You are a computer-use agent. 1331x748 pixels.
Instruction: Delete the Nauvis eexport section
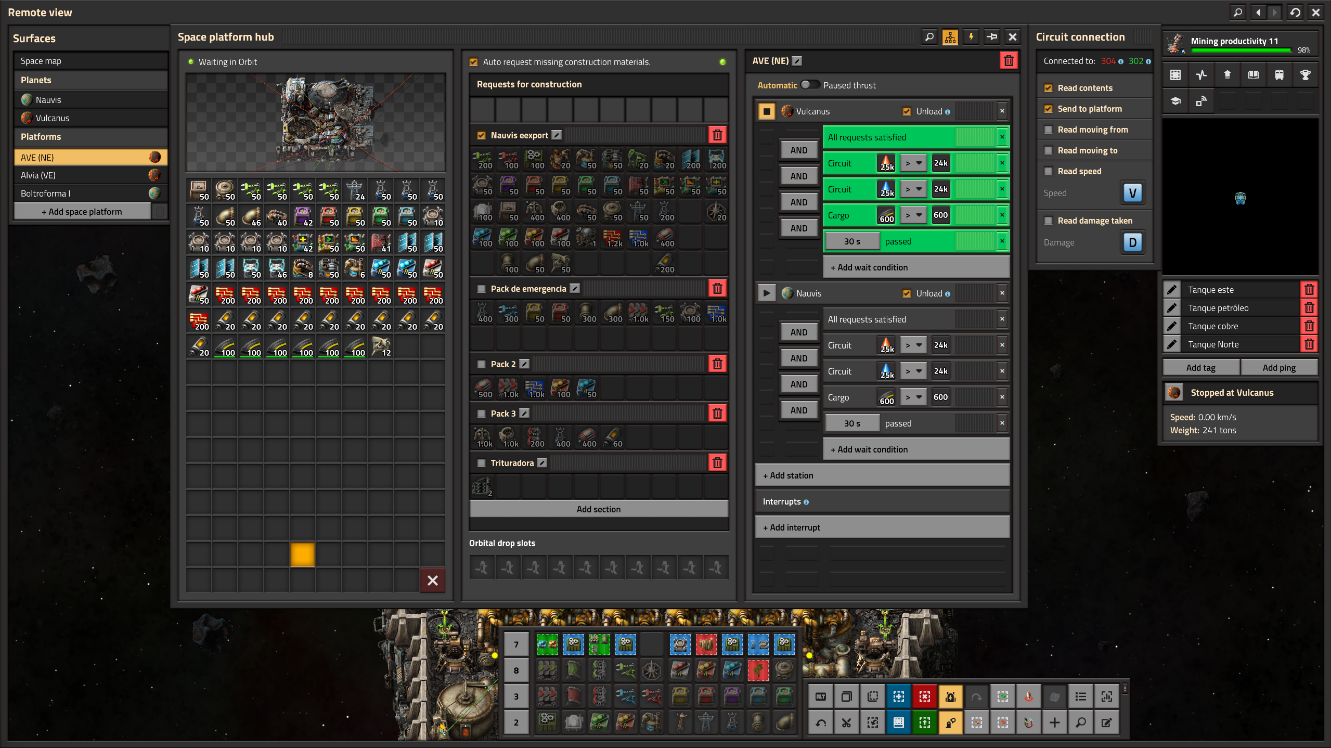(717, 135)
